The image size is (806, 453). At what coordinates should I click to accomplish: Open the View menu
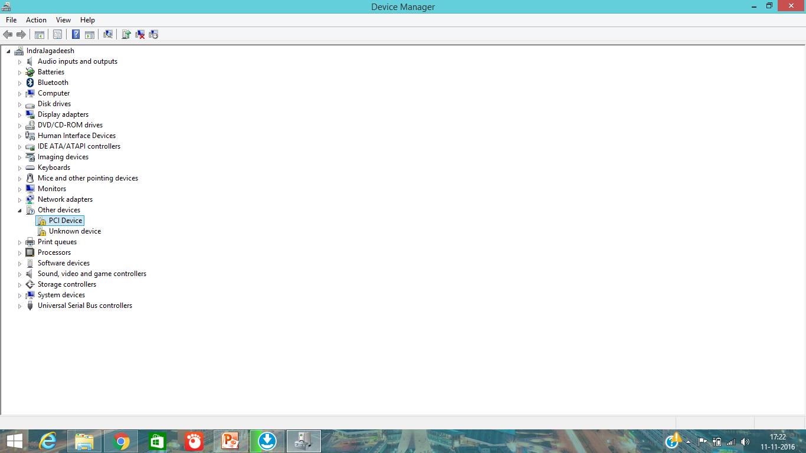(x=63, y=19)
